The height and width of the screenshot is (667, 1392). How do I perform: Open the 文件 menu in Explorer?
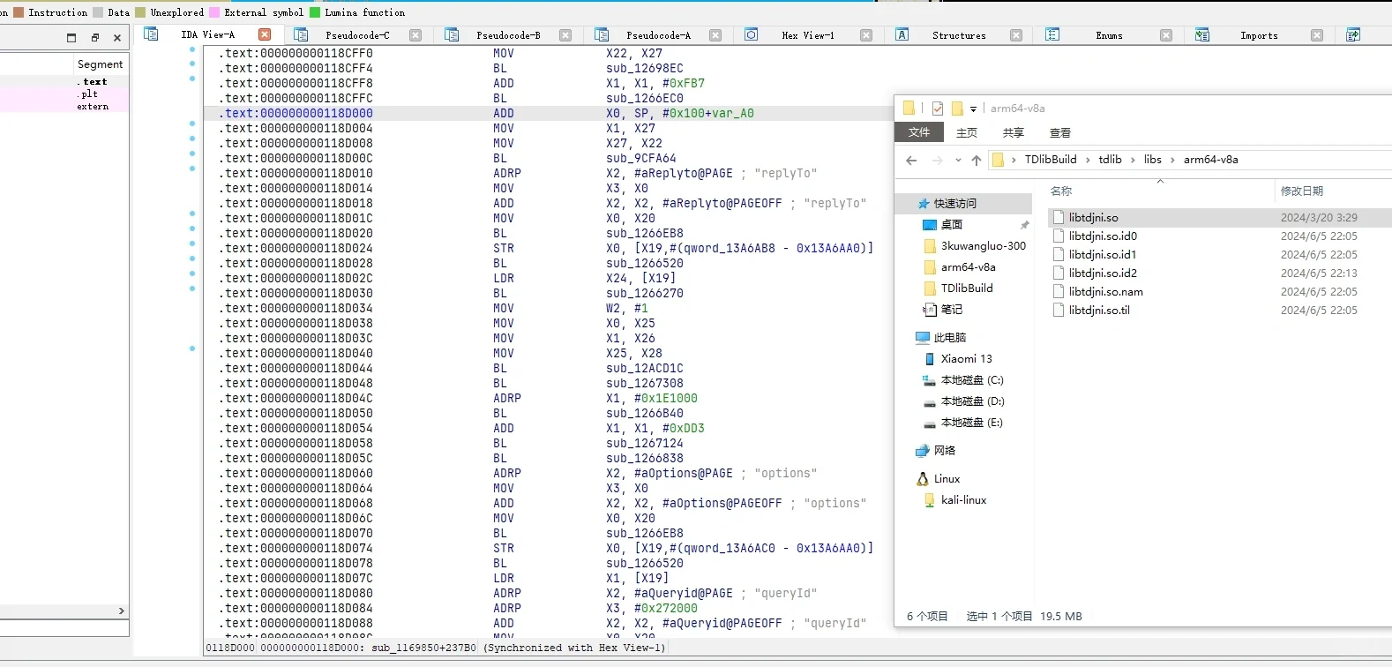pyautogui.click(x=919, y=132)
